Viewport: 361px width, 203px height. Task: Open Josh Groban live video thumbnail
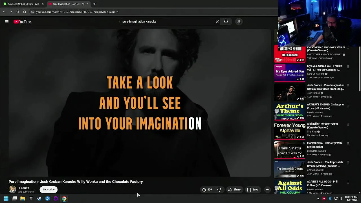click(x=290, y=92)
